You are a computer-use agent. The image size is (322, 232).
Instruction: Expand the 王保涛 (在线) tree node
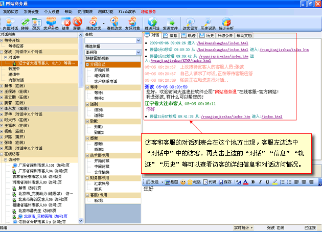click(3, 91)
